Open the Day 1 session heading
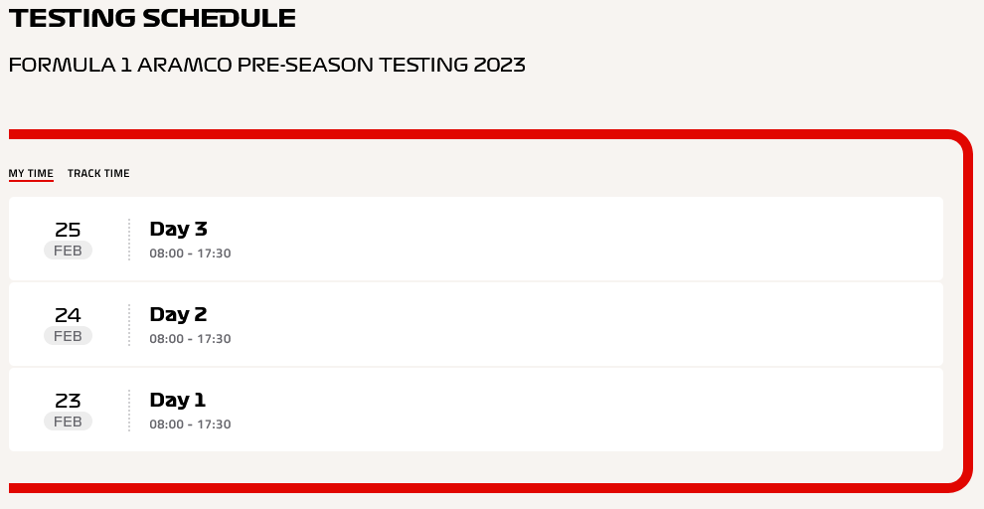 click(x=178, y=400)
